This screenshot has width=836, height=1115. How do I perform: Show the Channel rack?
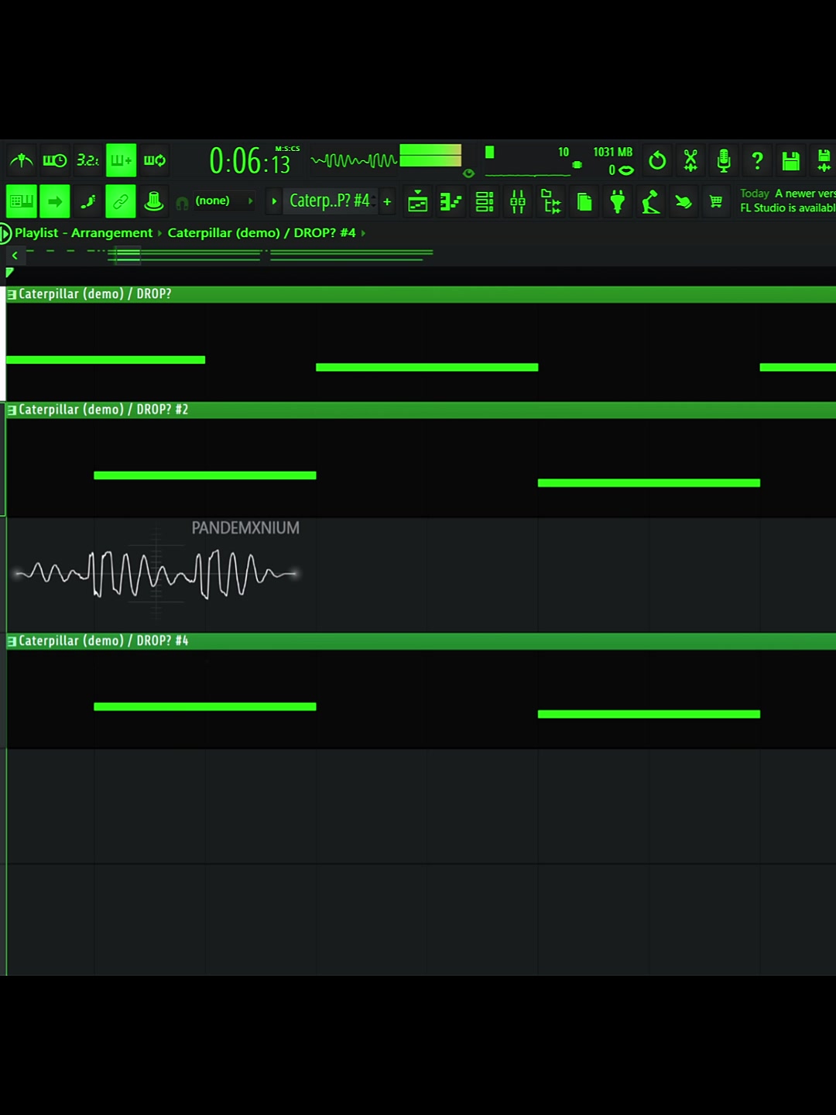pos(485,202)
